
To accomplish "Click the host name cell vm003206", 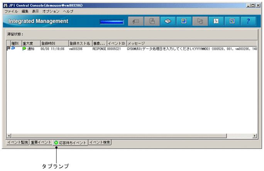I will pos(76,49).
